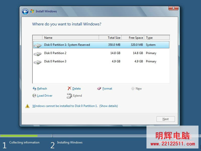Open the Load Driver link
This screenshot has width=201, height=151.
click(x=45, y=96)
